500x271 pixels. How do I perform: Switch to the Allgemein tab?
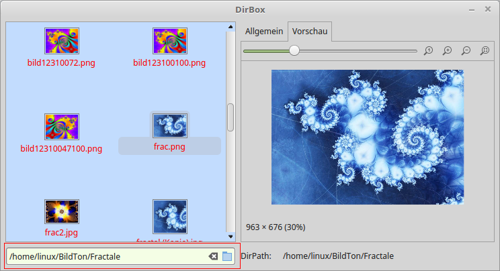pos(263,32)
